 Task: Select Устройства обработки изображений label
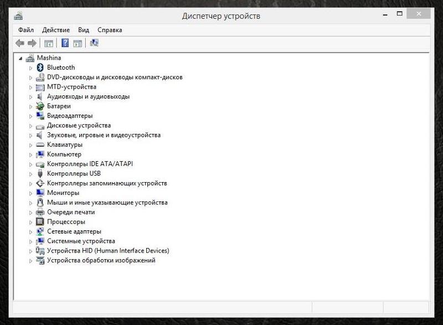click(x=101, y=260)
